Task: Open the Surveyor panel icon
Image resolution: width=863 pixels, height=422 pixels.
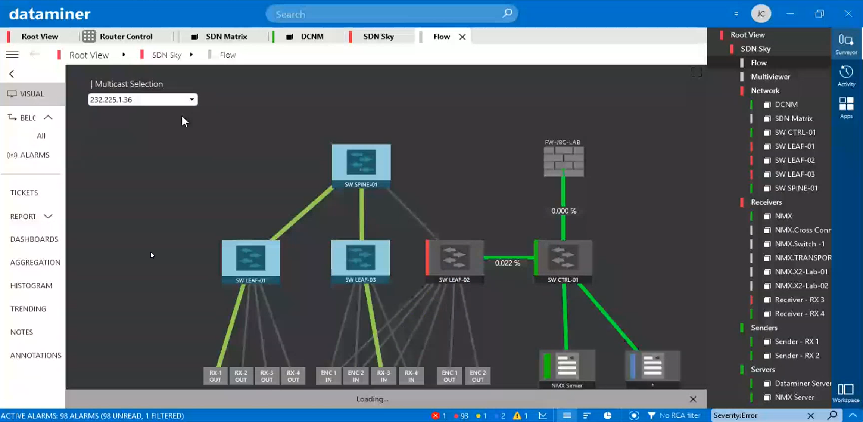Action: click(x=846, y=44)
